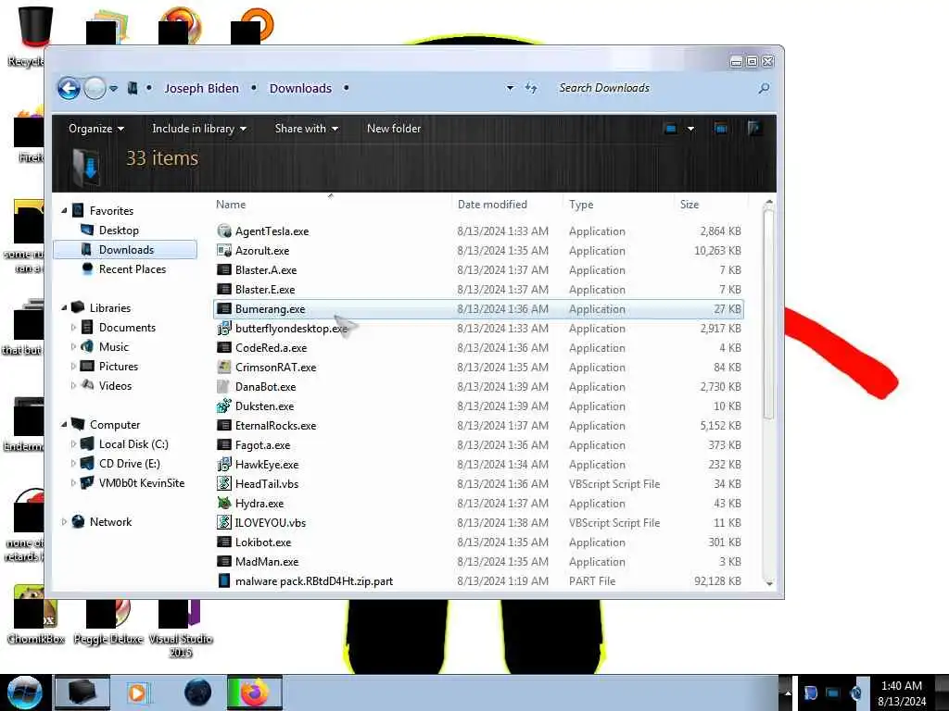
Task: Select Local Disk (C:) in sidebar
Action: 133,443
